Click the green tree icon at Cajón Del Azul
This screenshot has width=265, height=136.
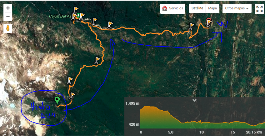(x=78, y=16)
